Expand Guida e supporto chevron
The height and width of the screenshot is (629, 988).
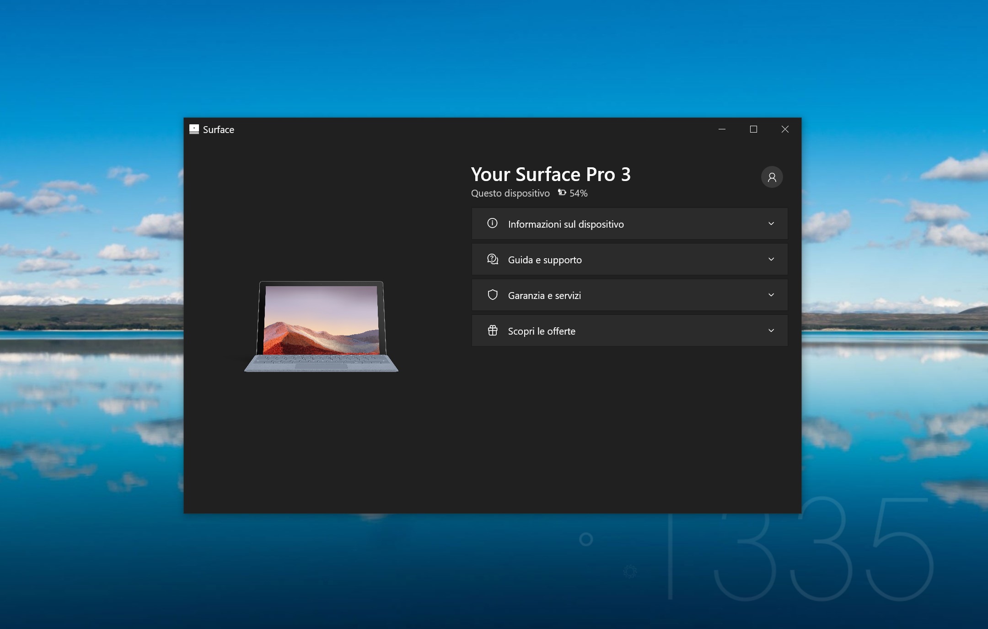(771, 259)
